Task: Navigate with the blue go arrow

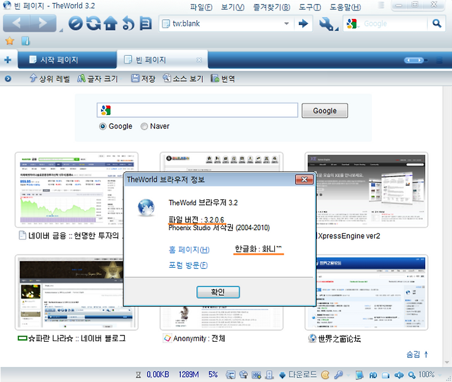Action: pyautogui.click(x=303, y=23)
